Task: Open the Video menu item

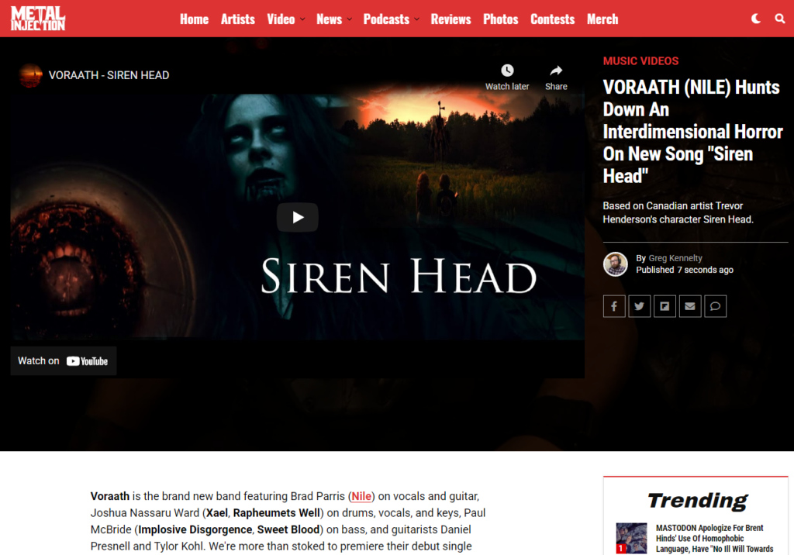Action: 281,19
